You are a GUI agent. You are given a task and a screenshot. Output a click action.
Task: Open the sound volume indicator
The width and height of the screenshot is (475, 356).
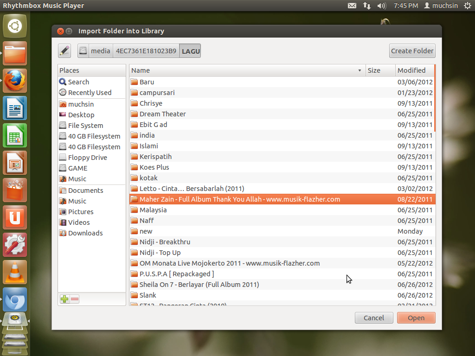coord(382,6)
